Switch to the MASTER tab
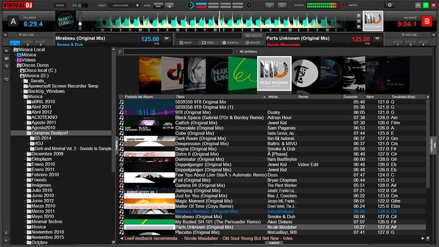Viewport: 439px width, 247px height. click(x=253, y=42)
